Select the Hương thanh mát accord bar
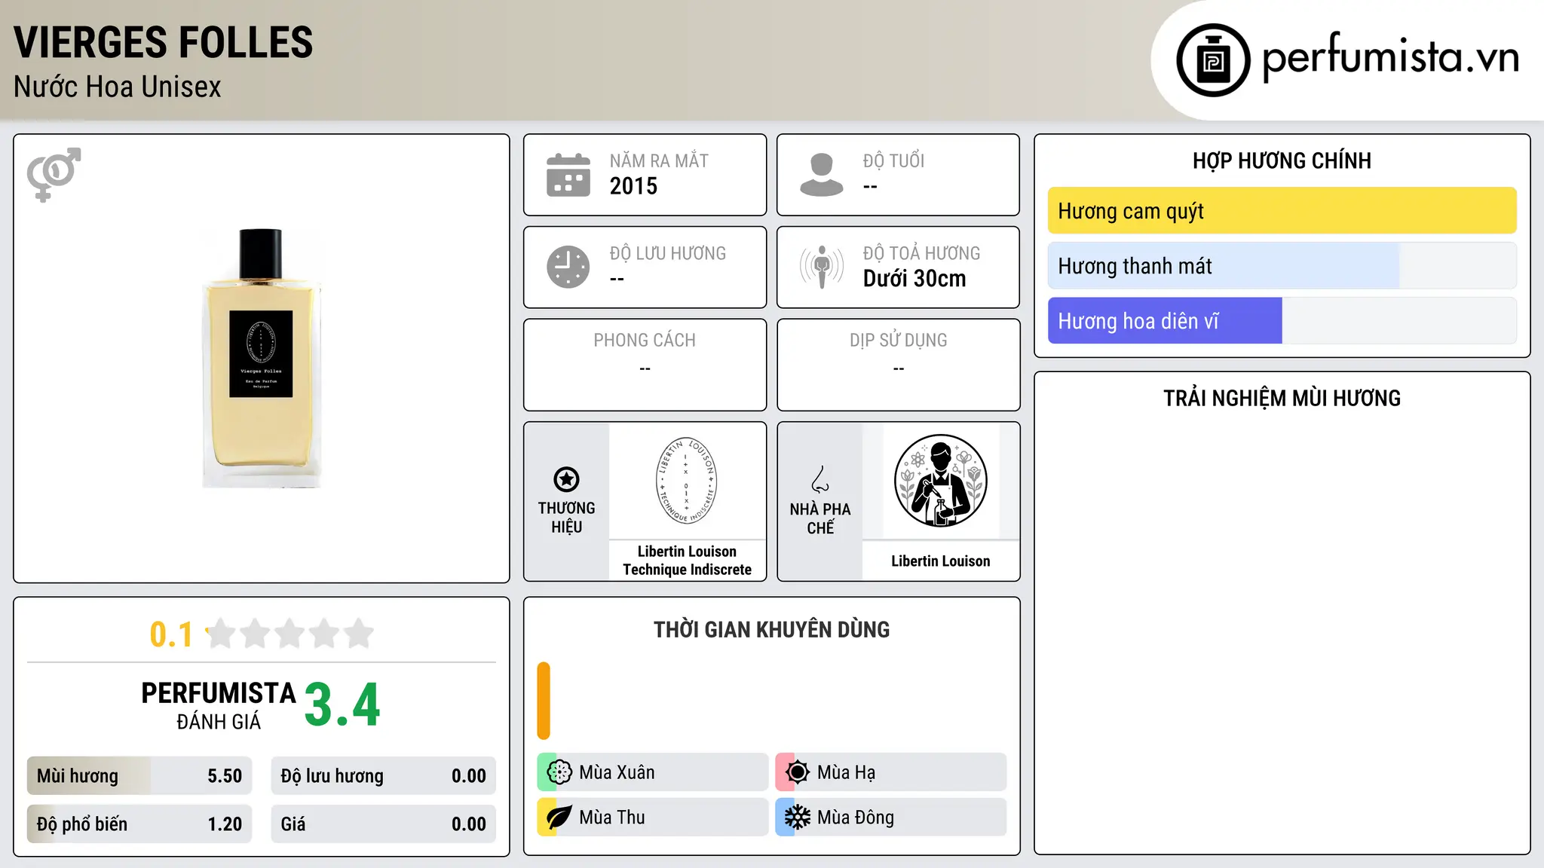This screenshot has height=868, width=1544. 1282,266
